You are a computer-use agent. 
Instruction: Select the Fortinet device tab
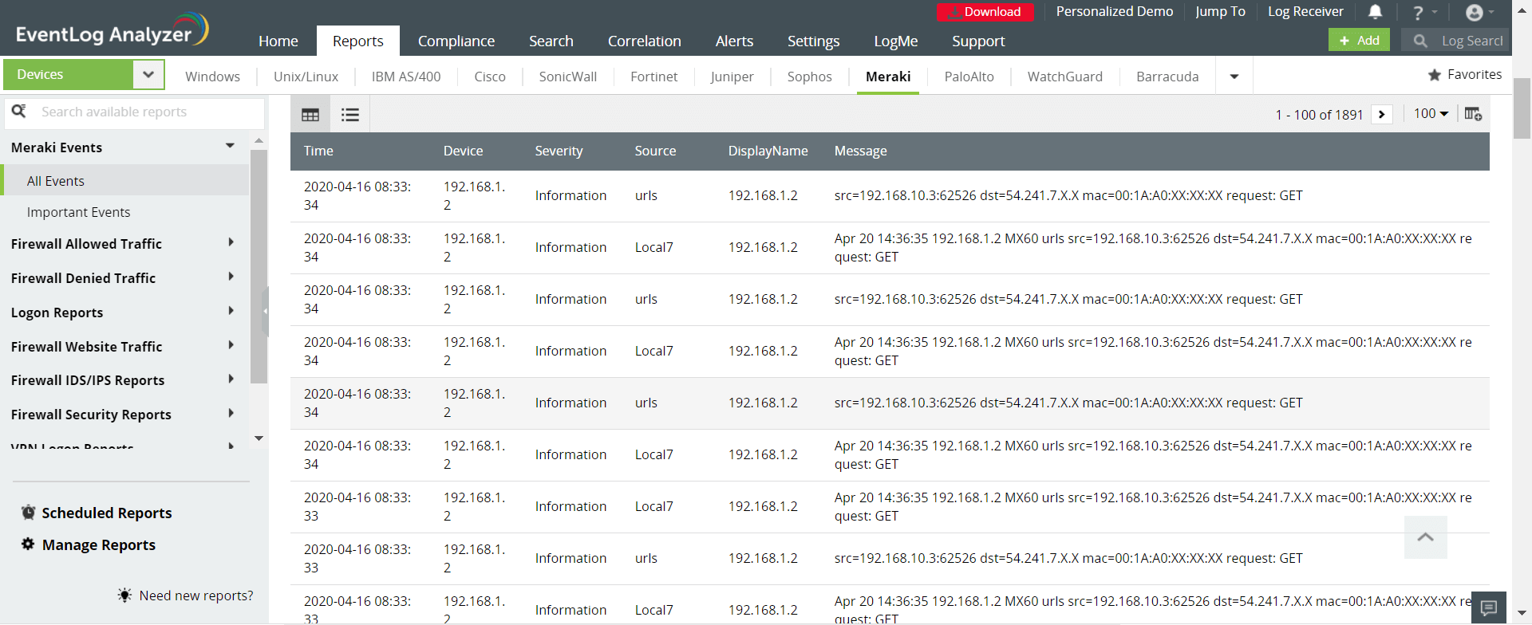pos(654,77)
